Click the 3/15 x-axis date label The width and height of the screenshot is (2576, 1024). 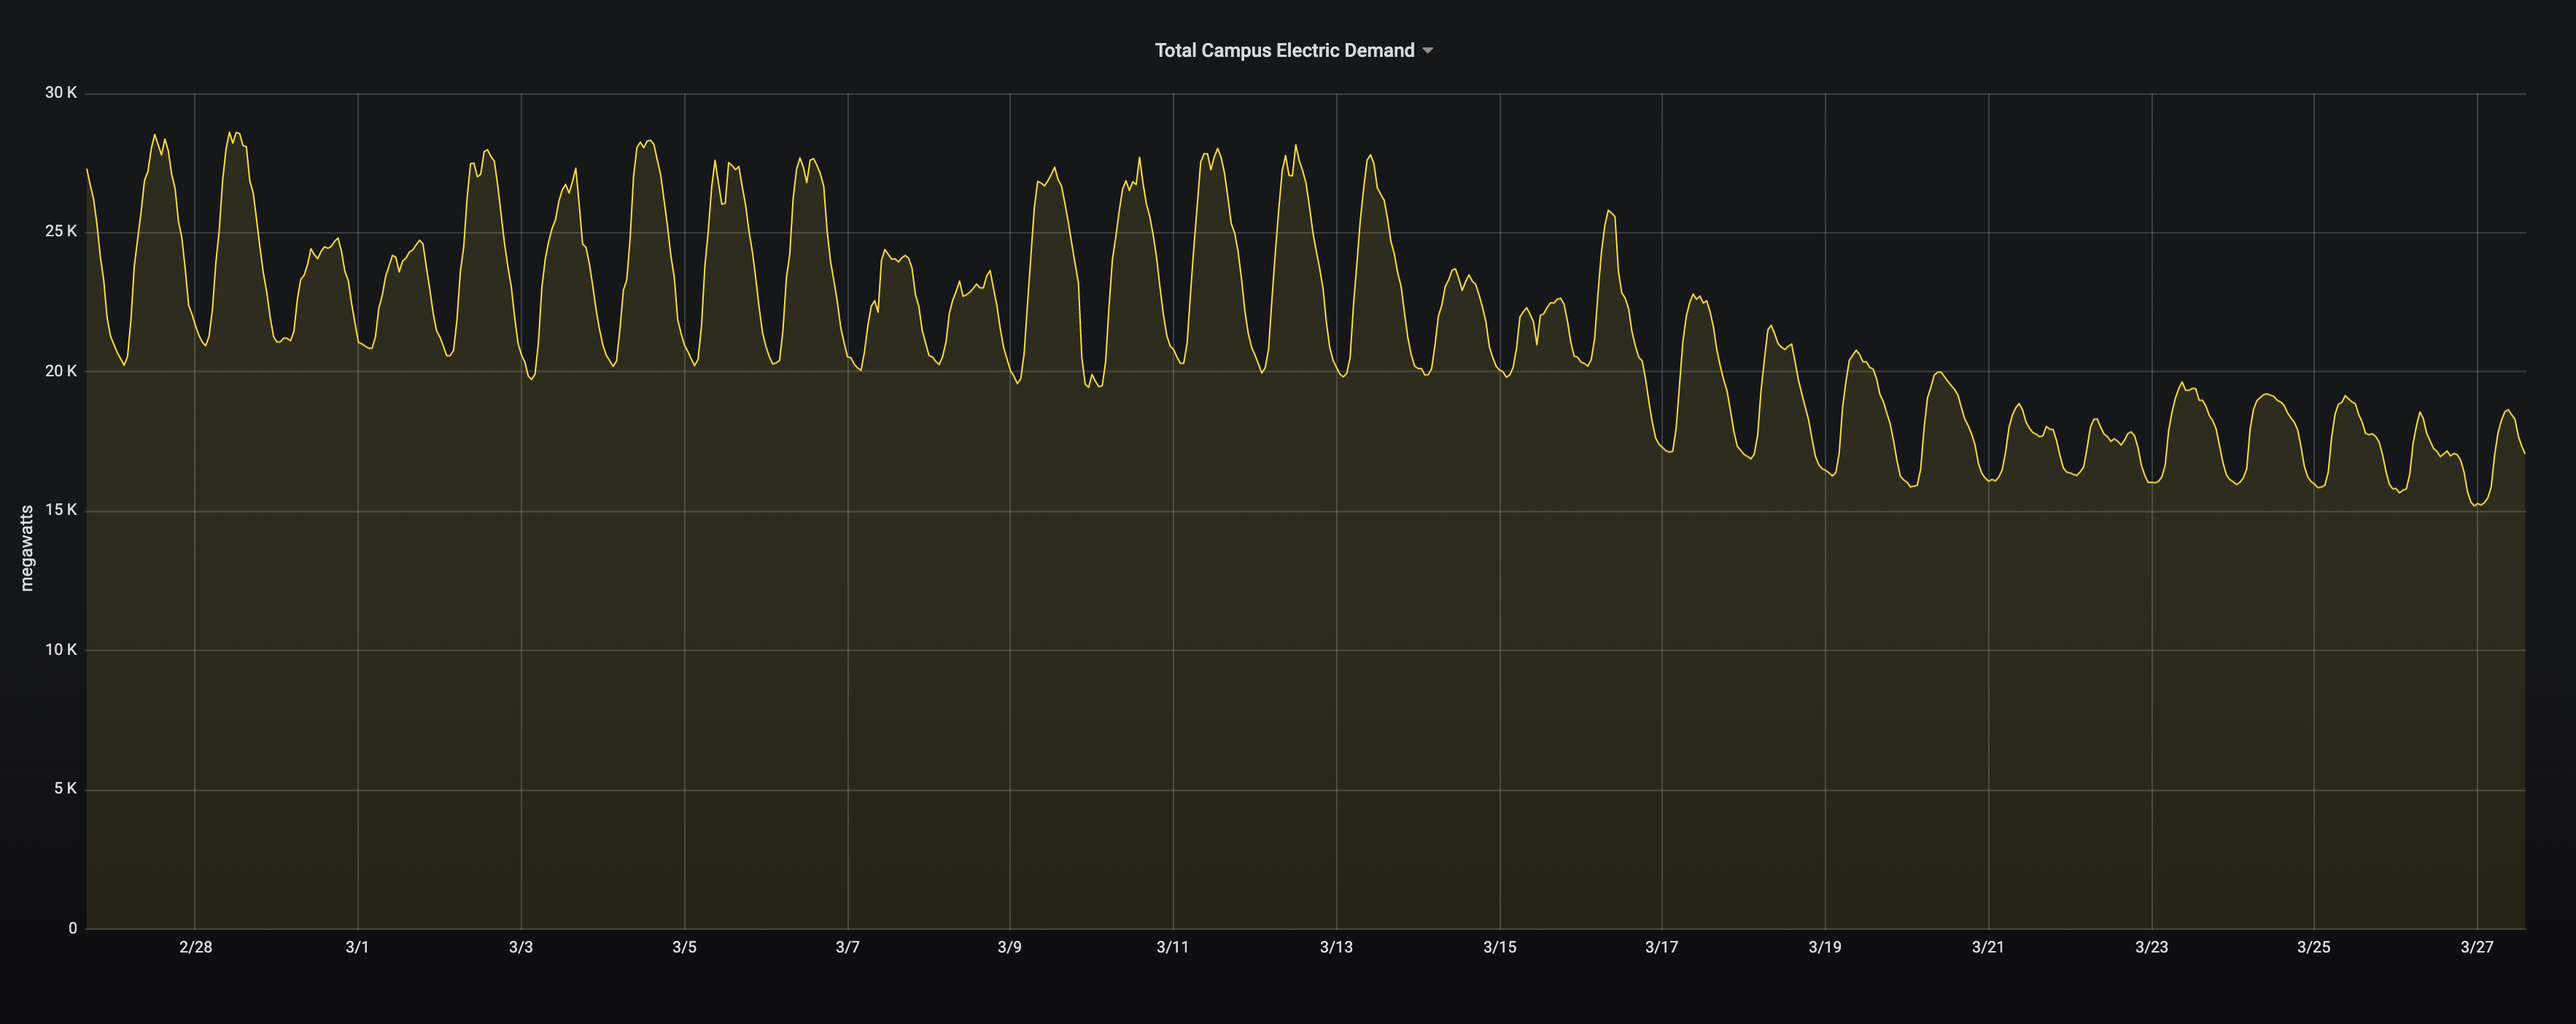(1499, 947)
